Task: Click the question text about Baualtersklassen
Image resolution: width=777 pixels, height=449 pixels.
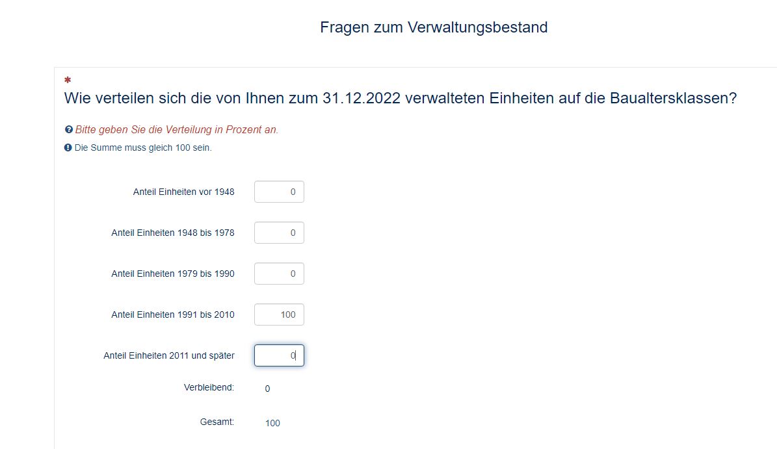Action: (400, 99)
